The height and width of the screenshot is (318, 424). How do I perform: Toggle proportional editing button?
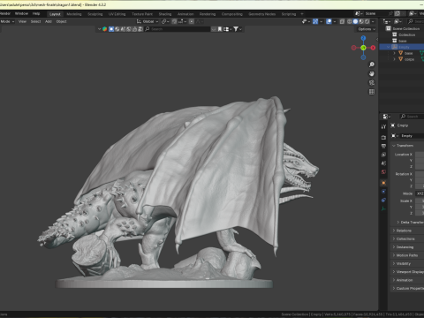(x=192, y=21)
